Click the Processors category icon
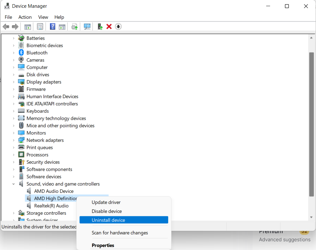The image size is (316, 250). (x=21, y=154)
